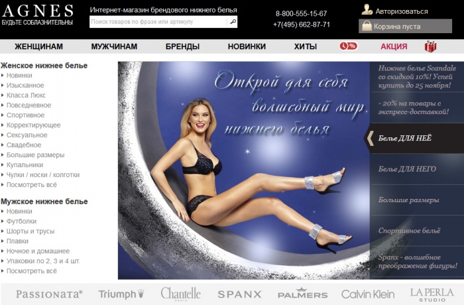Open the Класса Люкс category
Viewport: 464px width, 305px height.
click(x=26, y=95)
